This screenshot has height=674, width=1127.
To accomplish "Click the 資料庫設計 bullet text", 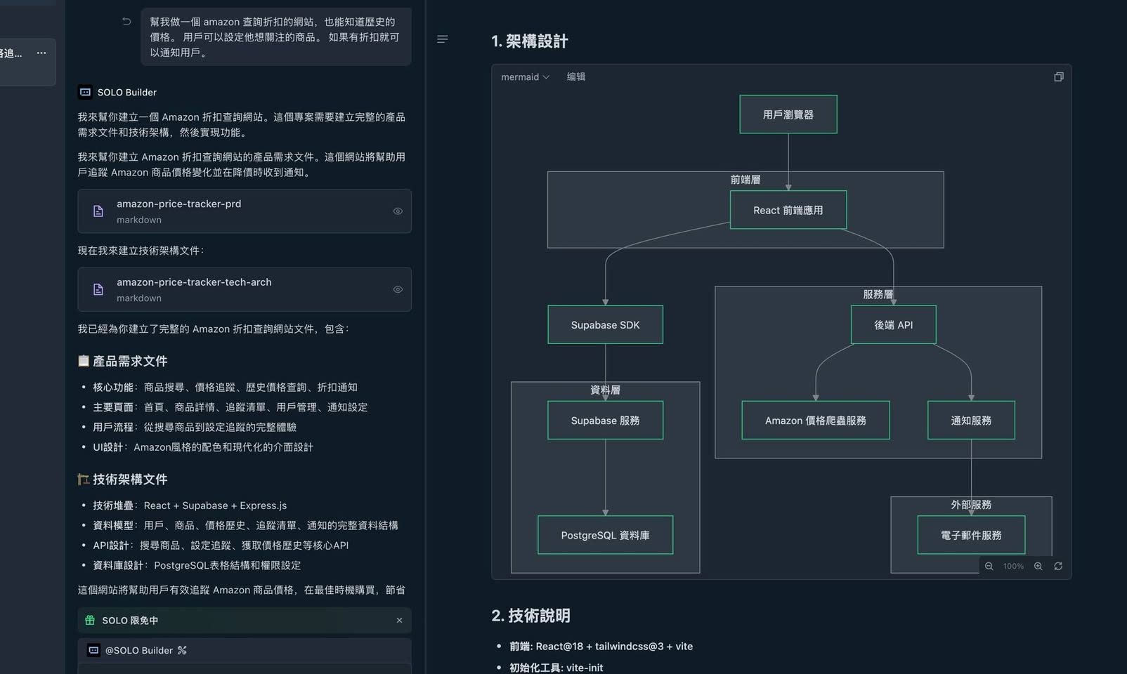I will (x=197, y=565).
